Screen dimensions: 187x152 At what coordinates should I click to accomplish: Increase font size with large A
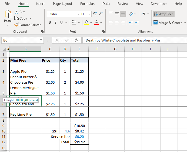[x=95, y=14]
